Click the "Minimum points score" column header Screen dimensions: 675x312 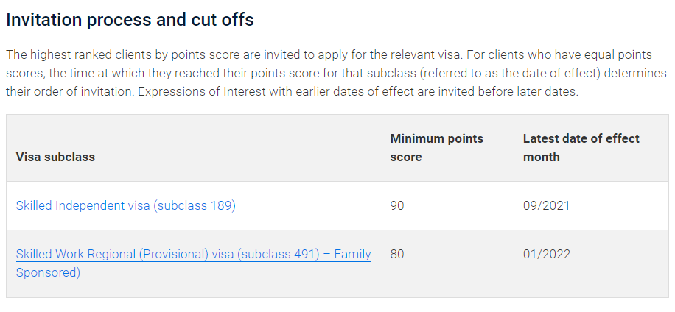(437, 147)
